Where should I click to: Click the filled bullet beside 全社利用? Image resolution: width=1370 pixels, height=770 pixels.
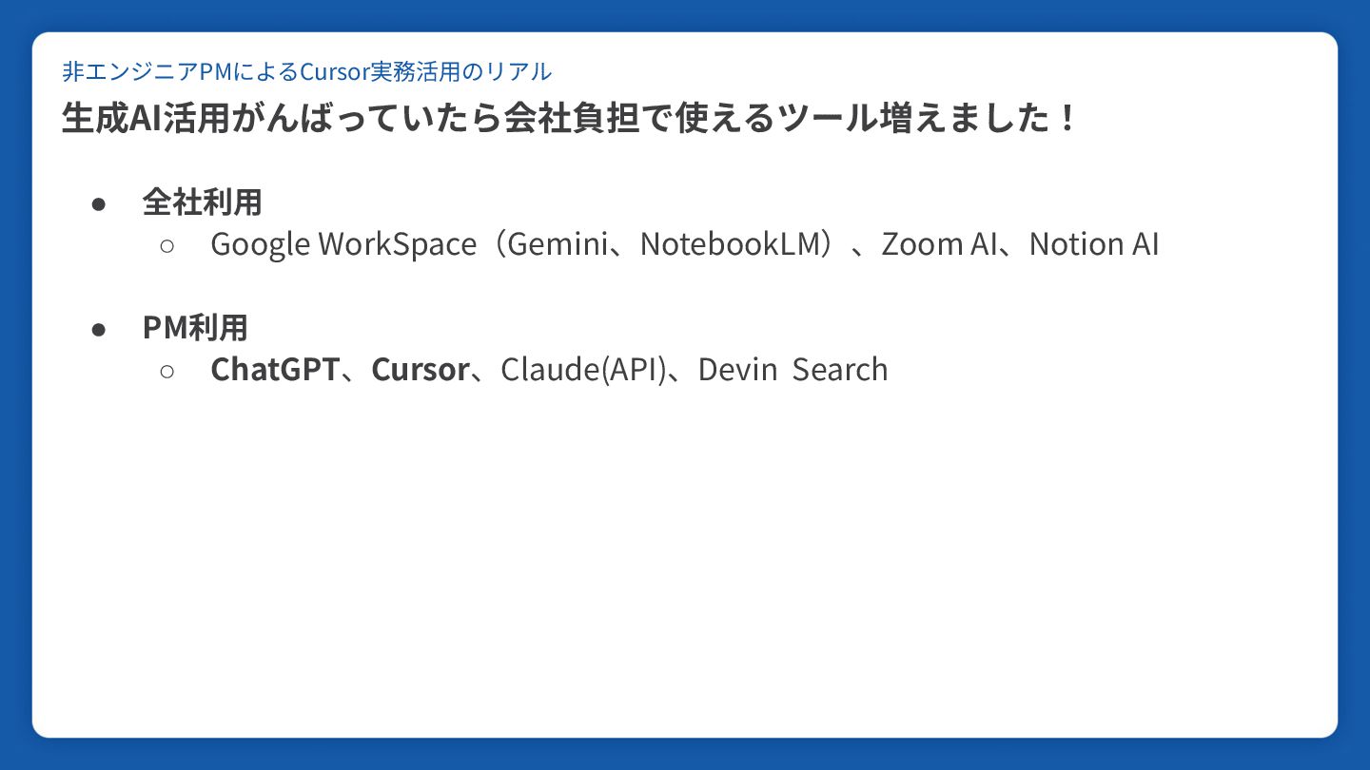click(98, 203)
